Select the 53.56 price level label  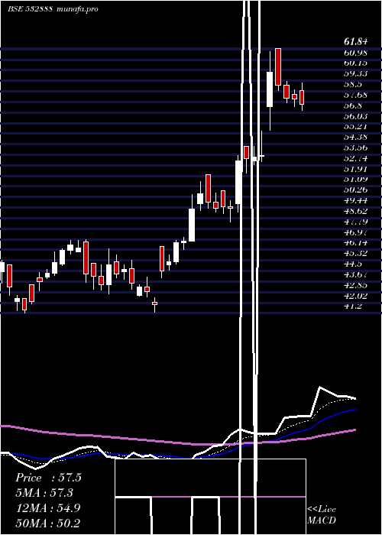tap(356, 148)
